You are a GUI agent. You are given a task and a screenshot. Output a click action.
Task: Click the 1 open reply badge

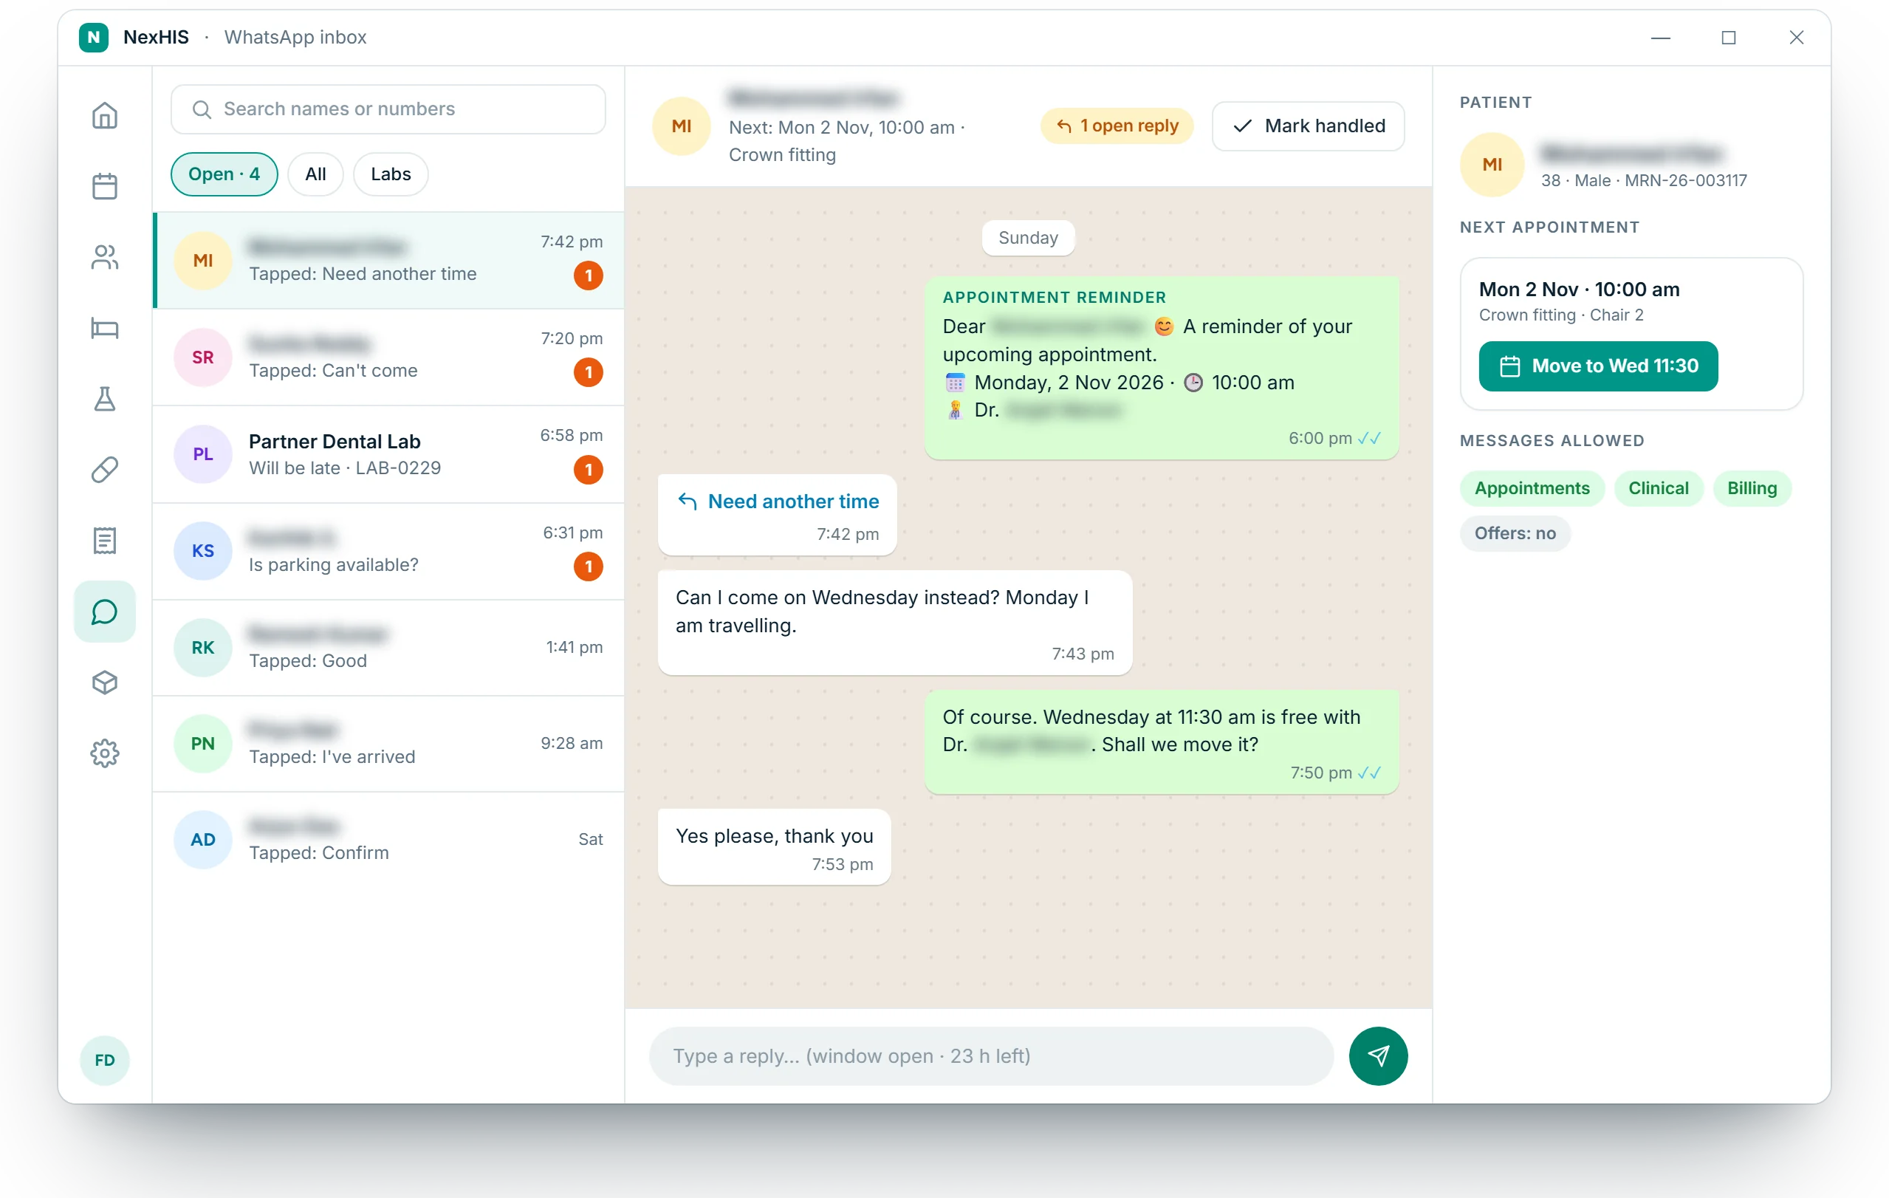pyautogui.click(x=1117, y=126)
